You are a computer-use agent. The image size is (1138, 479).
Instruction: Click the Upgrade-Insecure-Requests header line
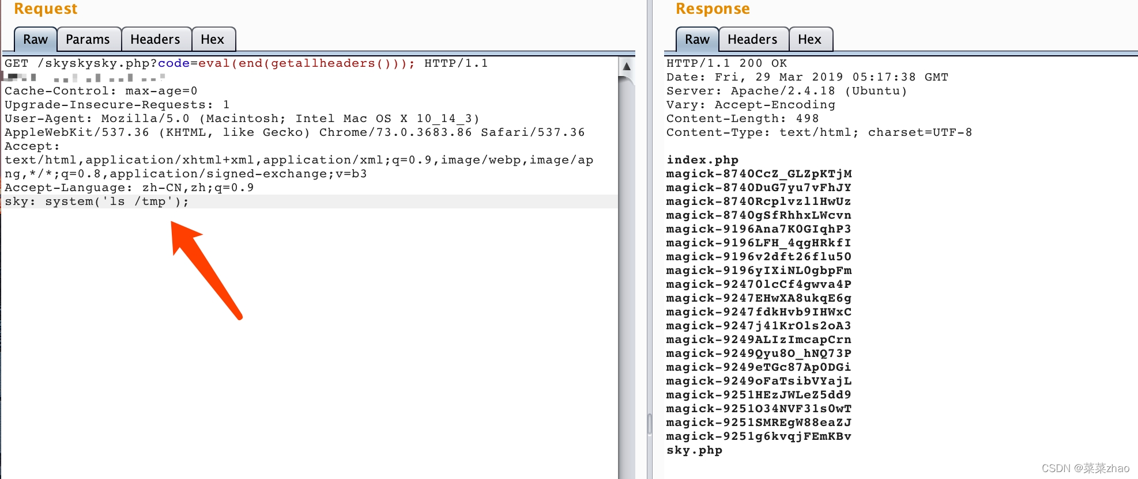click(x=118, y=105)
